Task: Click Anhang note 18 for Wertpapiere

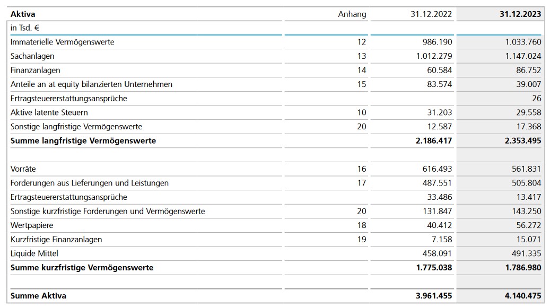Action: click(361, 225)
